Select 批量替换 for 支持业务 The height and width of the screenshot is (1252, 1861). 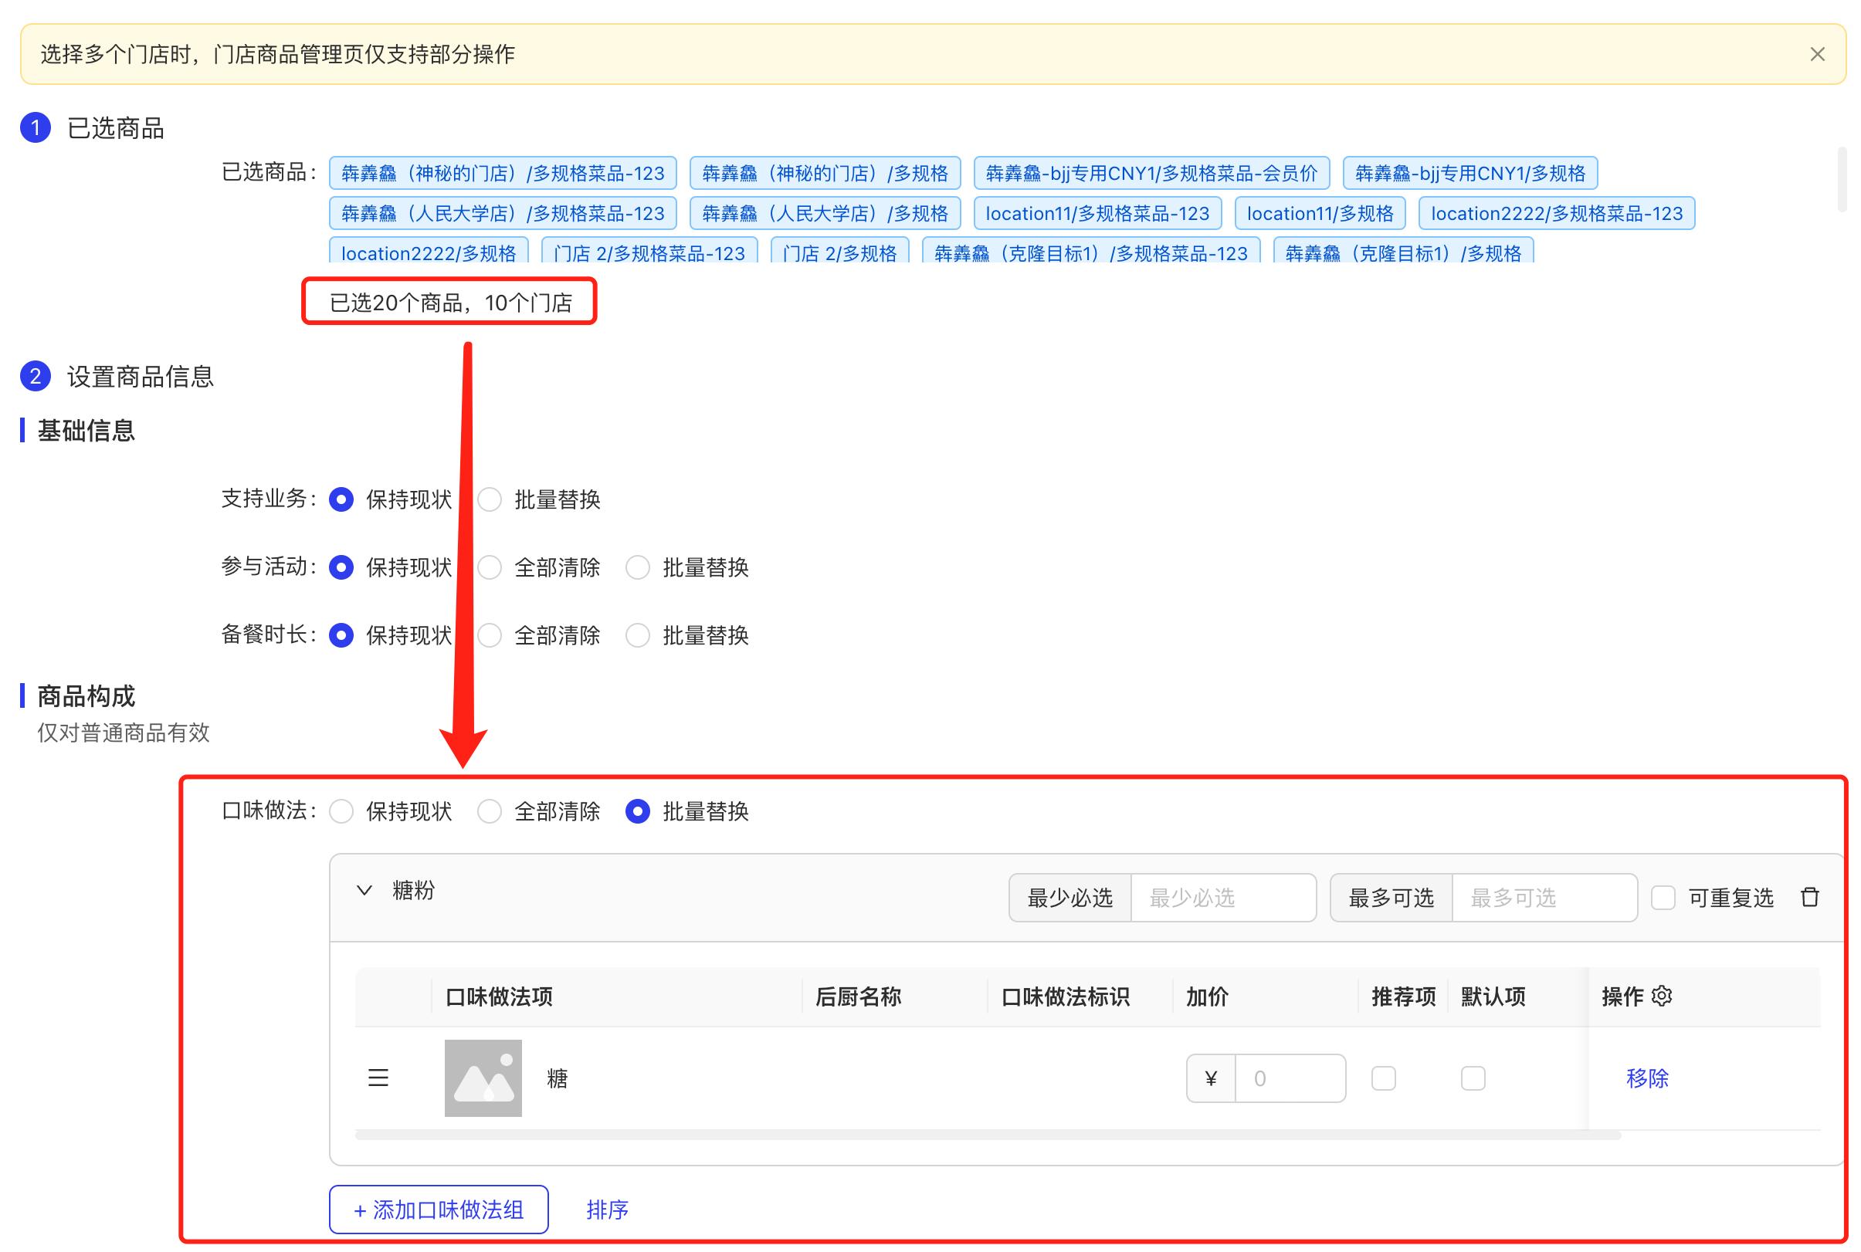click(490, 500)
